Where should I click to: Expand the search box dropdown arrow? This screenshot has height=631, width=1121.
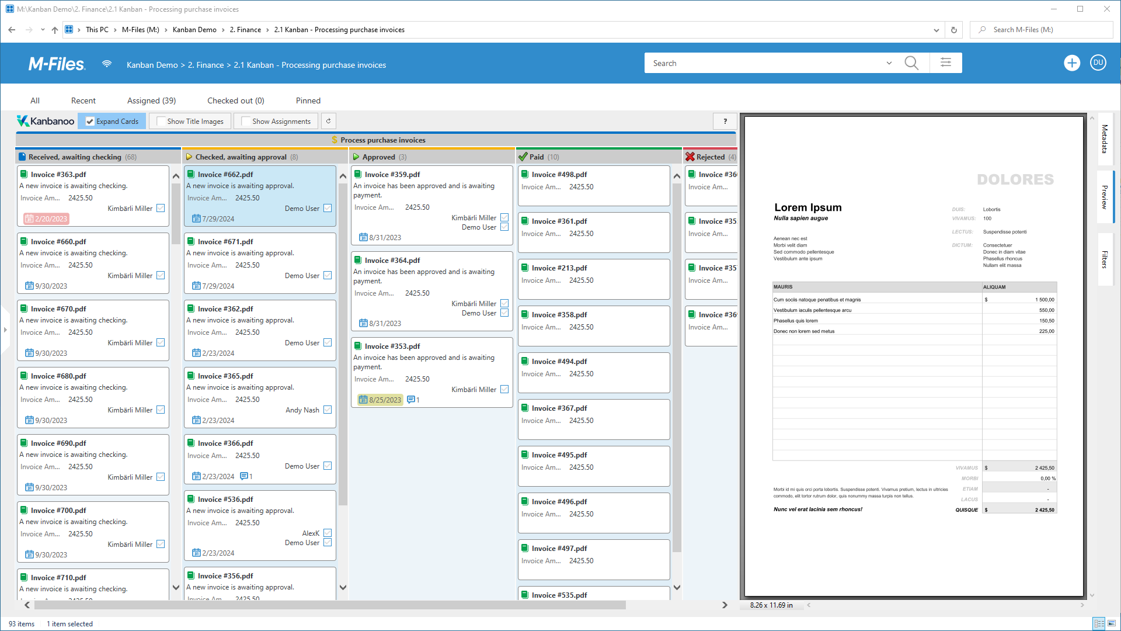[889, 63]
